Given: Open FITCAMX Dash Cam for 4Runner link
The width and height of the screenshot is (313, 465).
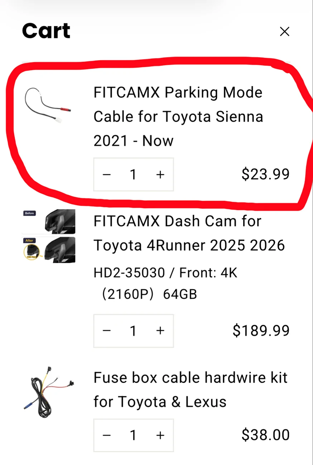Looking at the screenshot, I should 189,233.
